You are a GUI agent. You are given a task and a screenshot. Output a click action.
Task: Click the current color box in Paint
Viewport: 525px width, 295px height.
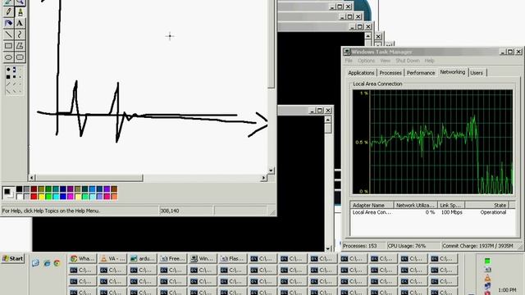(7, 193)
